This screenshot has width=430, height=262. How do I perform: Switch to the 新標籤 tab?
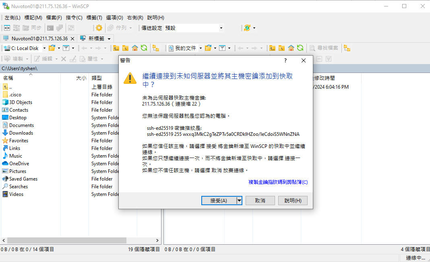95,38
